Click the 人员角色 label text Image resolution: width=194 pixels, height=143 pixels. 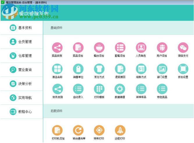[x=141, y=56]
